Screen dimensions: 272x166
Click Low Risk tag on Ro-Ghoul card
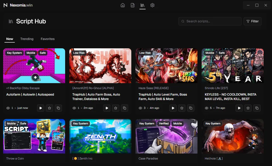click(79, 53)
